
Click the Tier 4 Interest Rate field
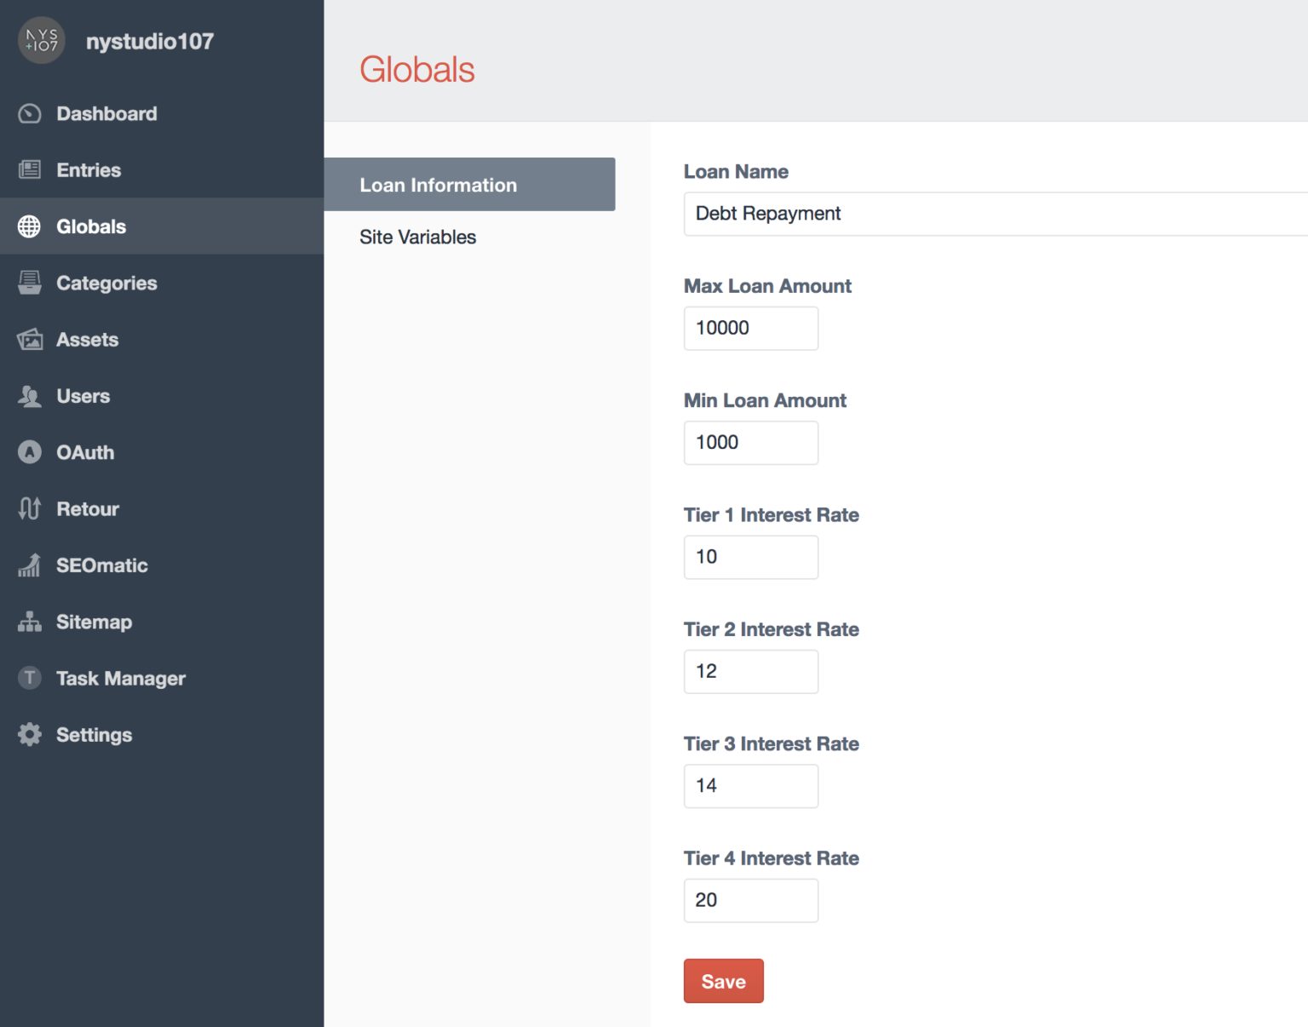pyautogui.click(x=750, y=900)
